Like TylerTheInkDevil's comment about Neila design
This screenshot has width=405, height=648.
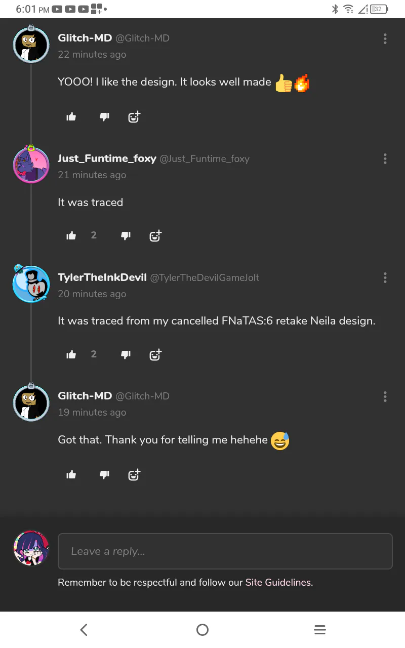(71, 354)
